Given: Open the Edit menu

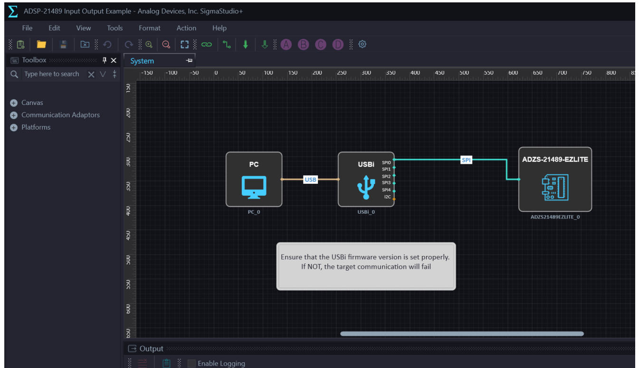Looking at the screenshot, I should point(54,28).
